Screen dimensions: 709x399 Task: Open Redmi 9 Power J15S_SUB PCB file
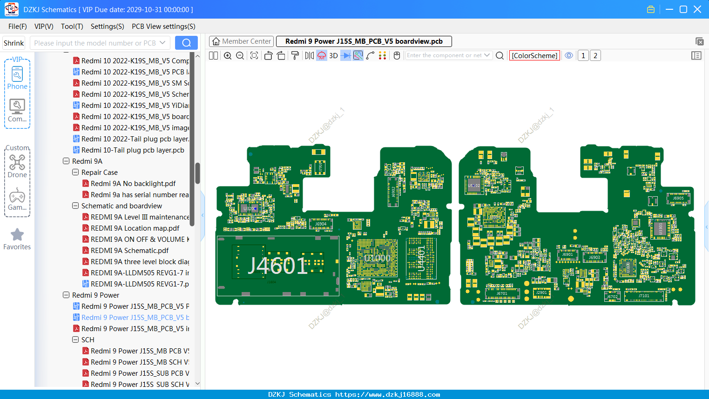pyautogui.click(x=135, y=373)
